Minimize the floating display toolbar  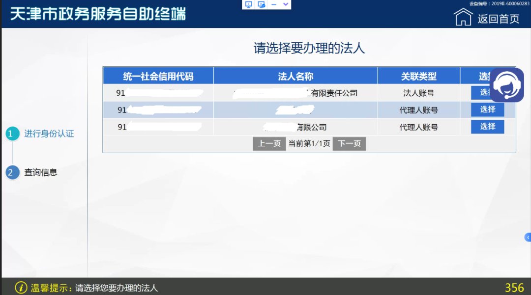click(274, 4)
